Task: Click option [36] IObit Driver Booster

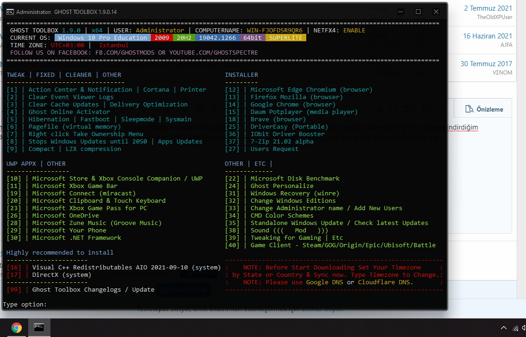Action: click(x=275, y=134)
